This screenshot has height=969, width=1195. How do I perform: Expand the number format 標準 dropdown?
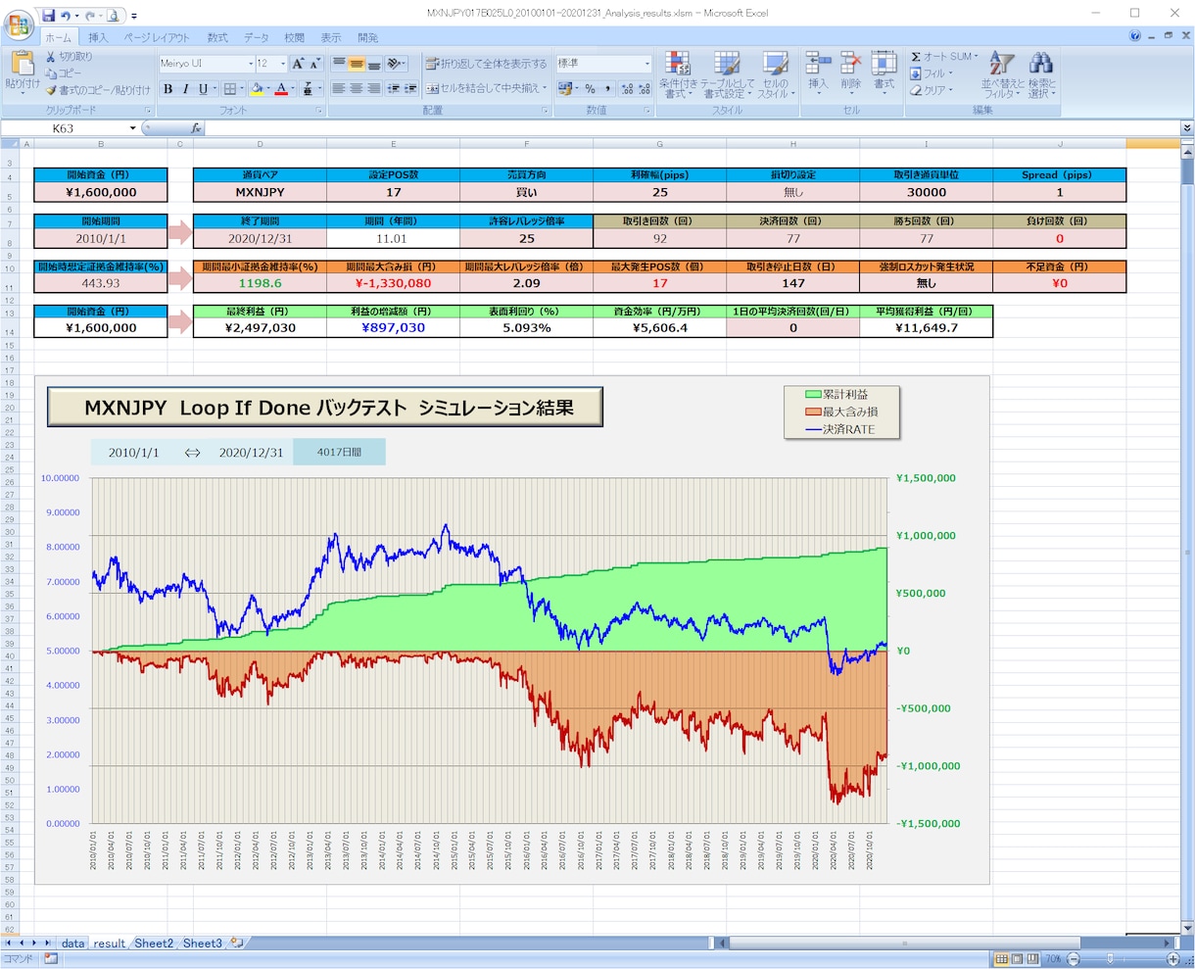646,64
